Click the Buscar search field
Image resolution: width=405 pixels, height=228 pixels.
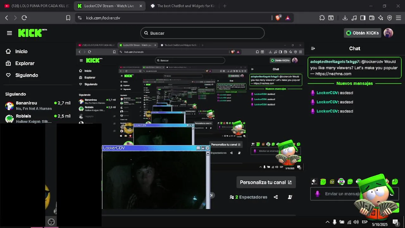tap(202, 33)
